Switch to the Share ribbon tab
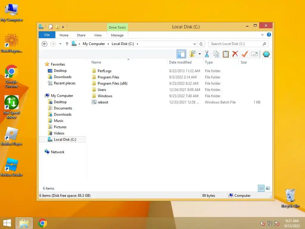The width and height of the screenshot is (305, 229). (81, 35)
